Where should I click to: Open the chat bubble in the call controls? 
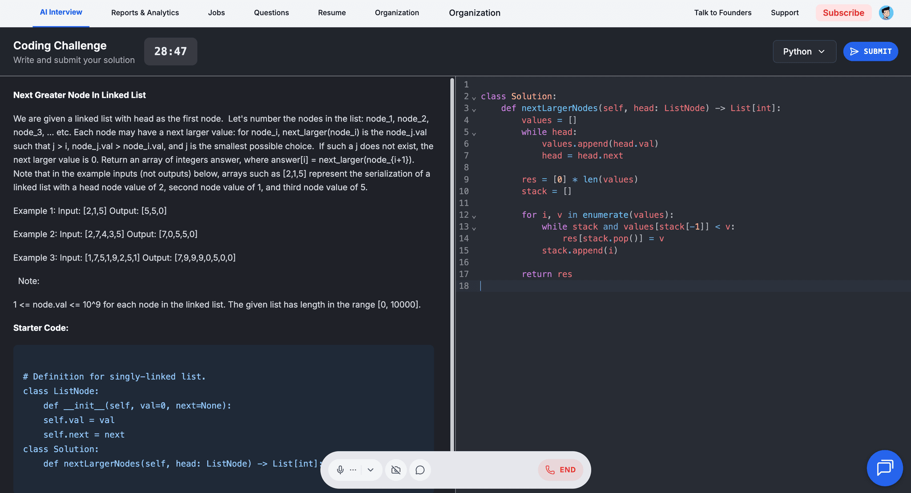click(419, 469)
